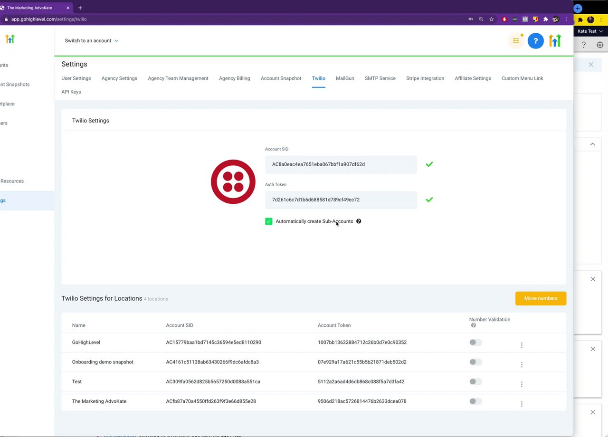Image resolution: width=608 pixels, height=437 pixels.
Task: Click the HighLevel arrows logo in header
Action: point(555,41)
